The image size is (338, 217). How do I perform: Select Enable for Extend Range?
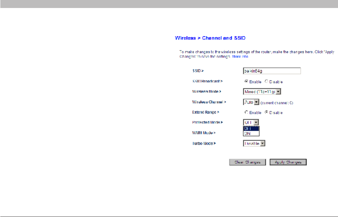[246, 112]
